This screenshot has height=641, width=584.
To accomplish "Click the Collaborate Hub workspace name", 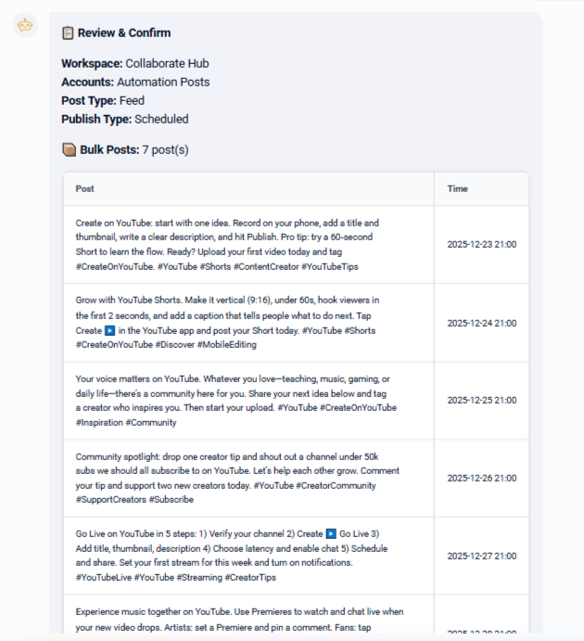I will click(167, 64).
